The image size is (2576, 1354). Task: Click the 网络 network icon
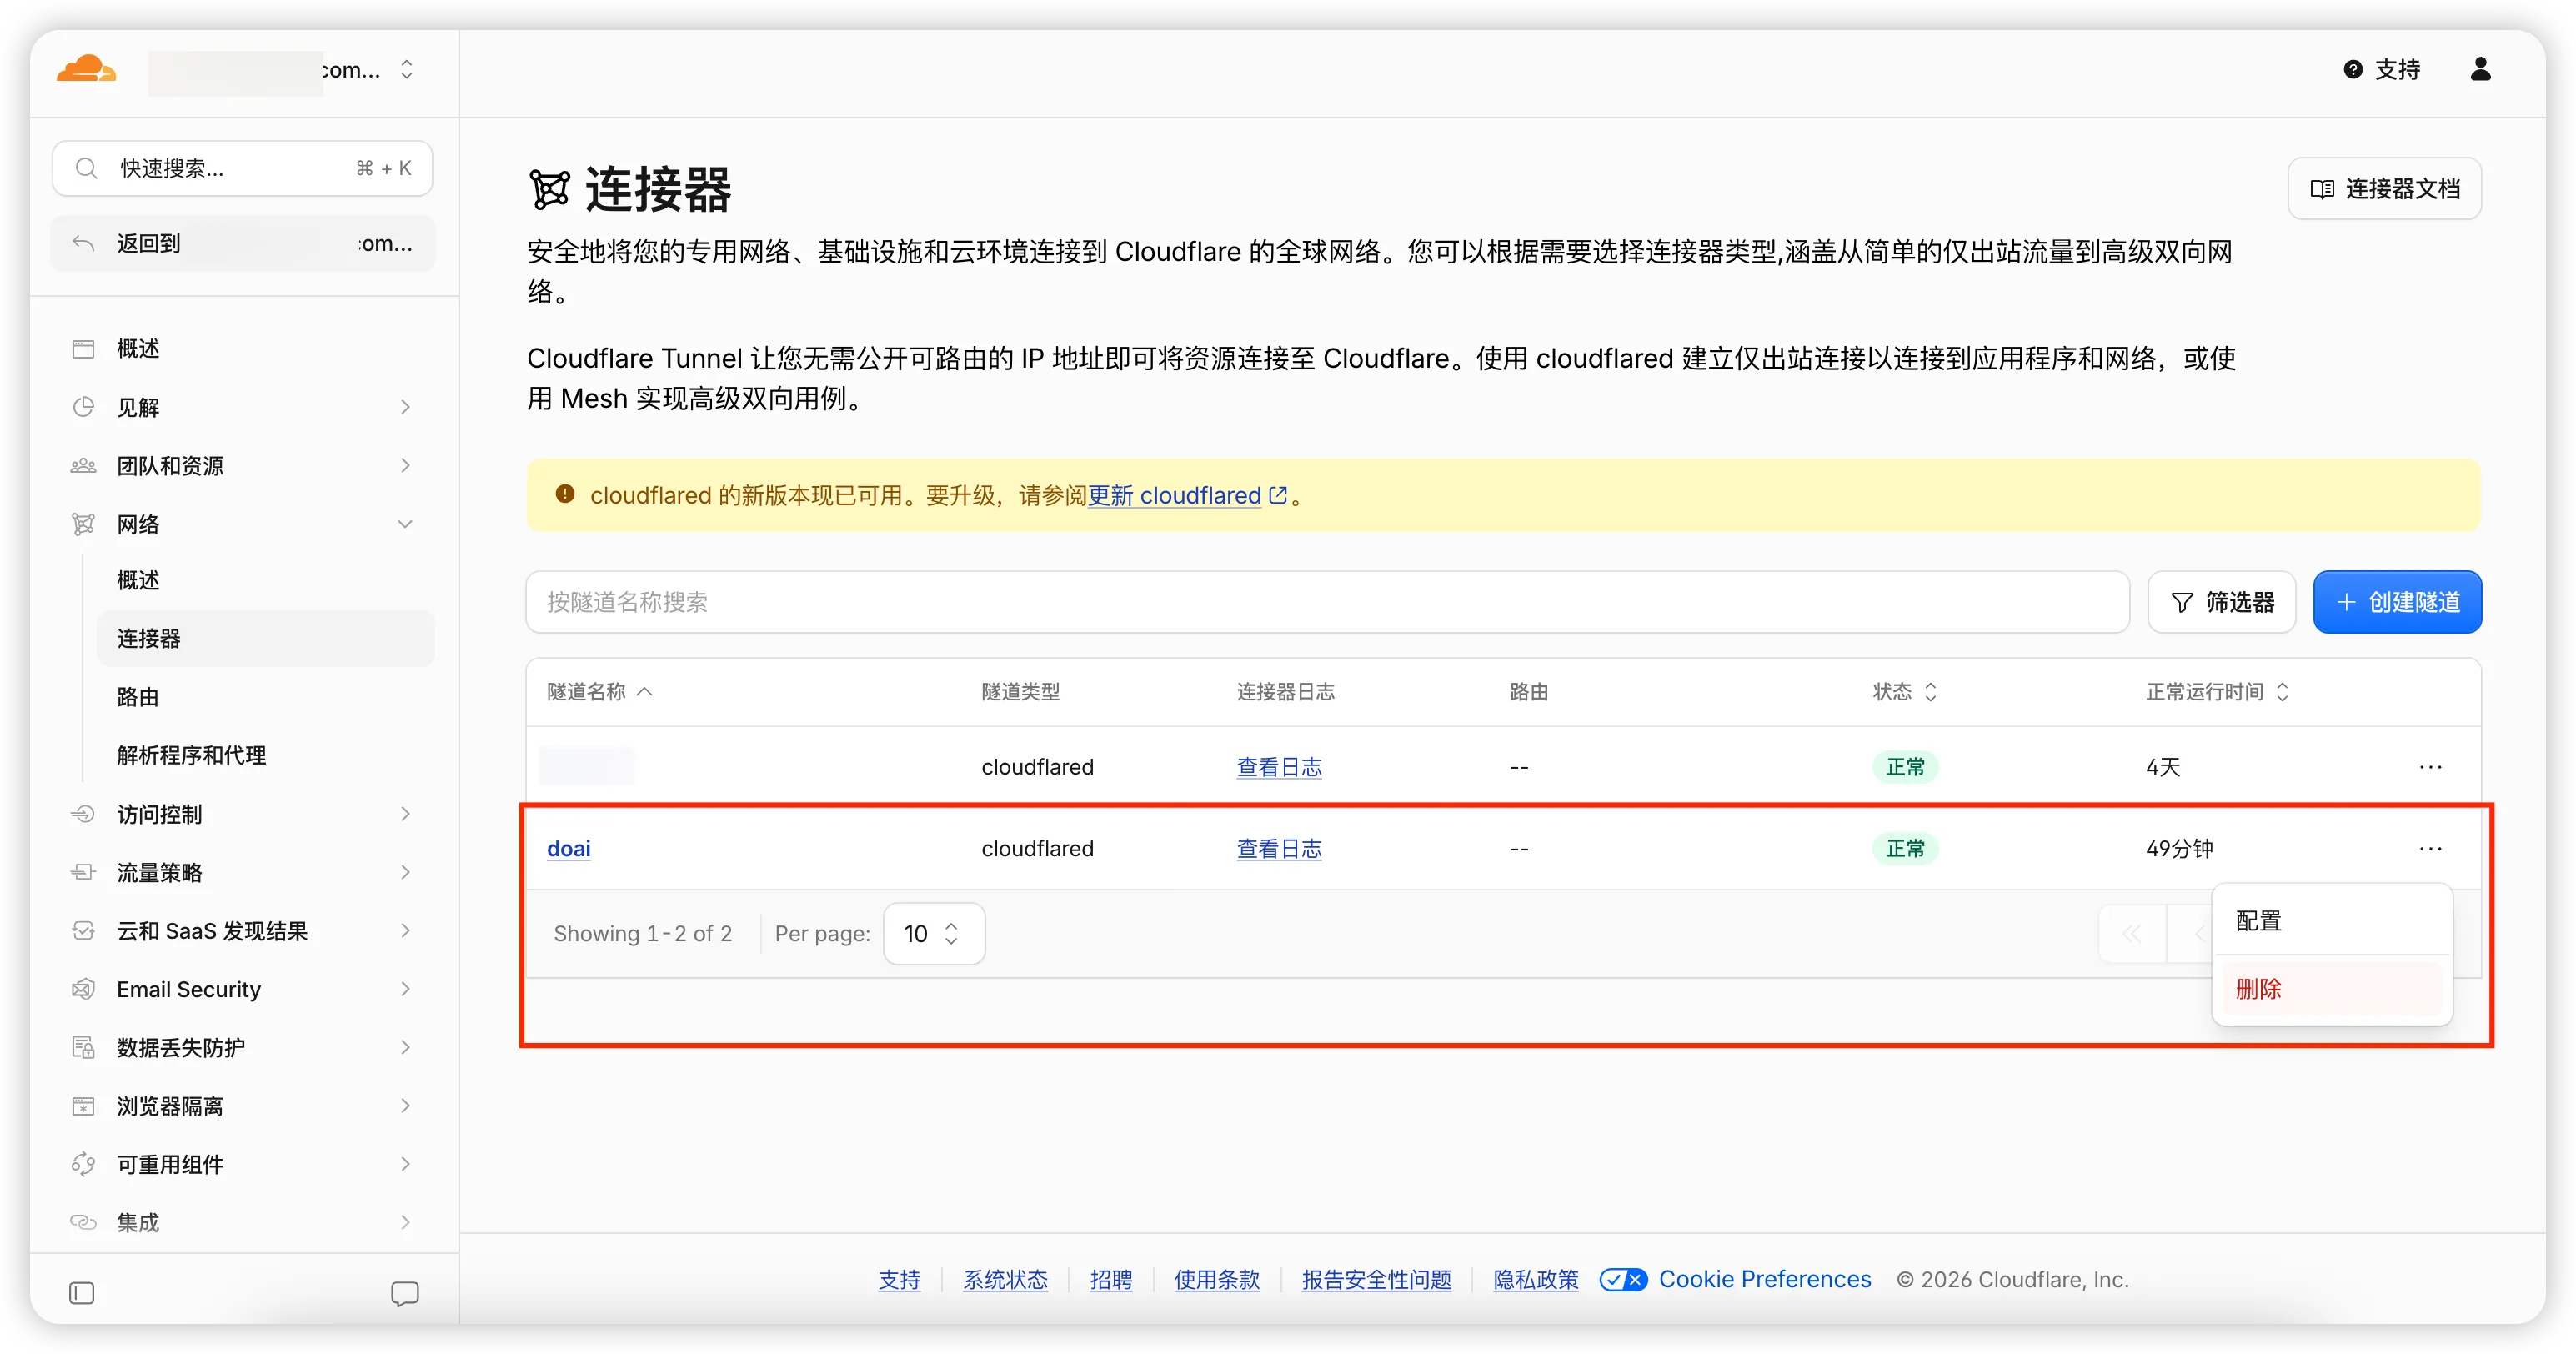83,524
